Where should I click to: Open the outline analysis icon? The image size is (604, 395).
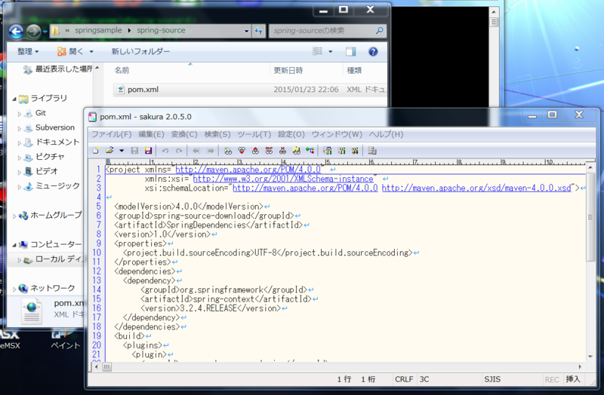pyautogui.click(x=310, y=150)
